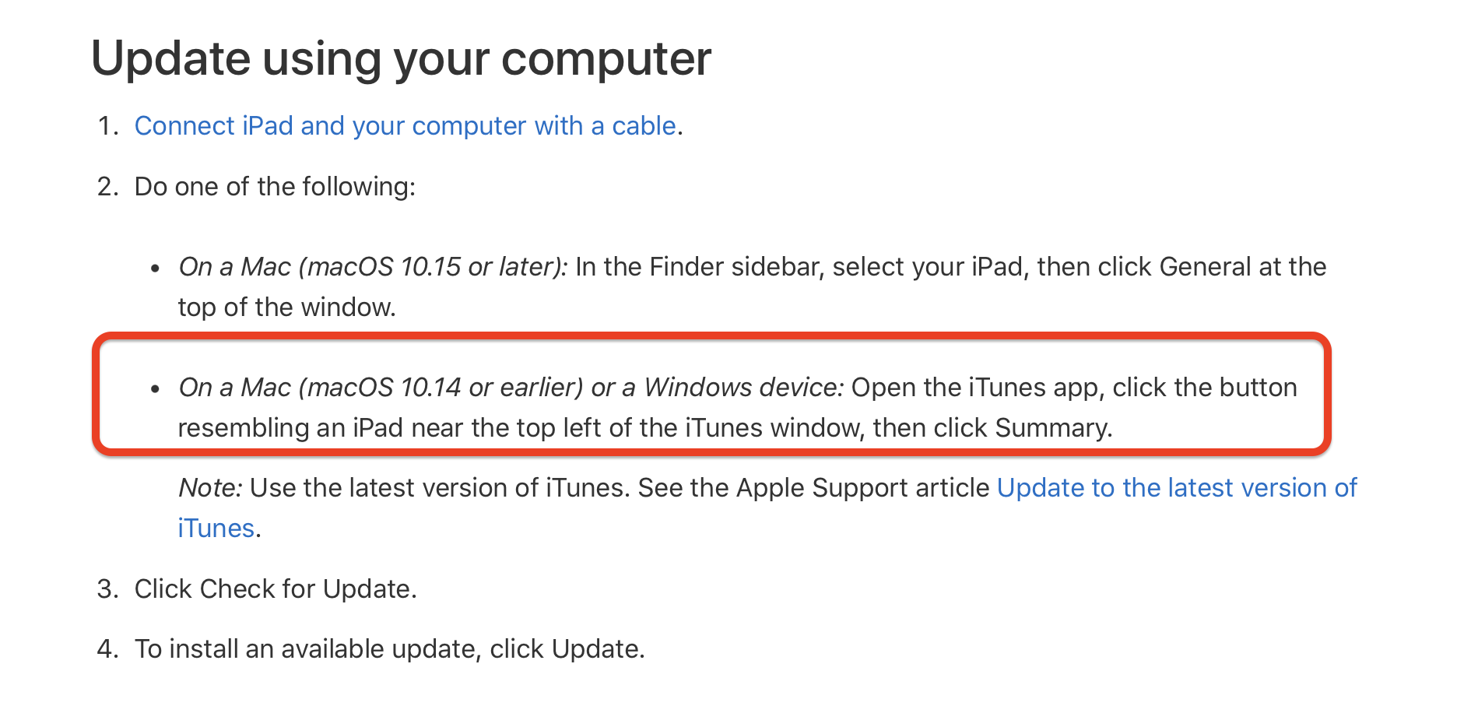Click the 'resembling an iPad' text line

tap(644, 428)
